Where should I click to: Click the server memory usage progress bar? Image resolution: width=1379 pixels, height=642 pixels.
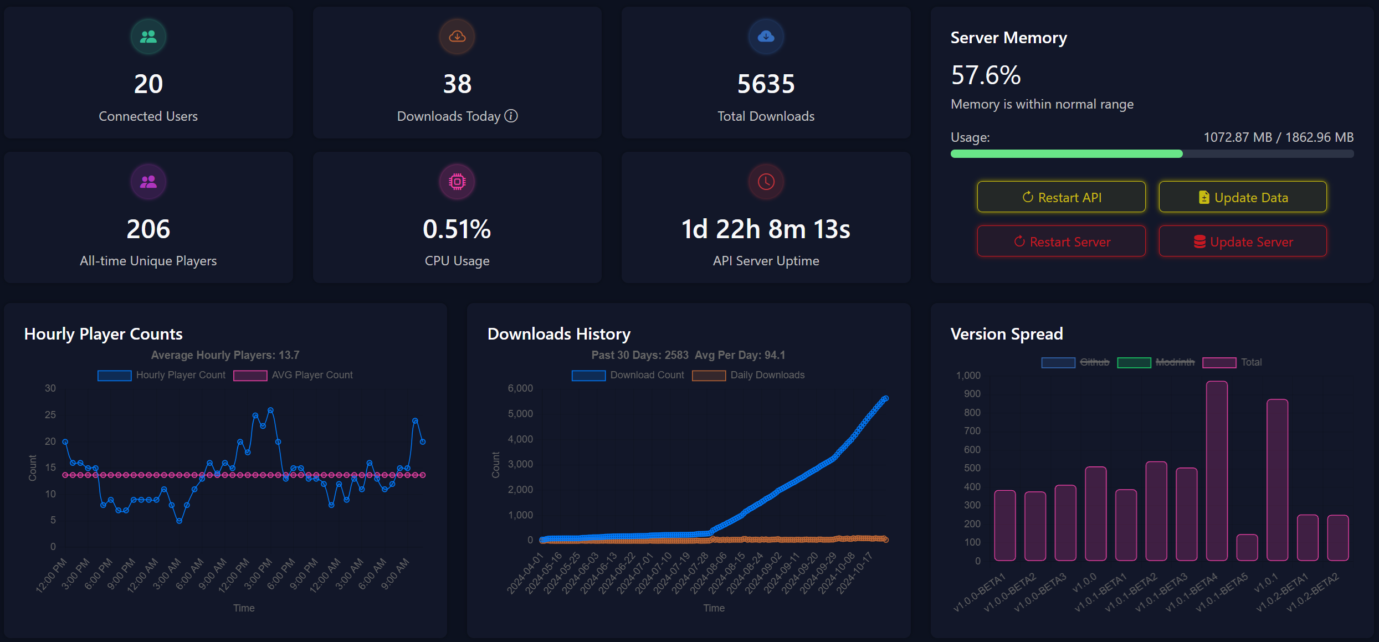click(1152, 153)
